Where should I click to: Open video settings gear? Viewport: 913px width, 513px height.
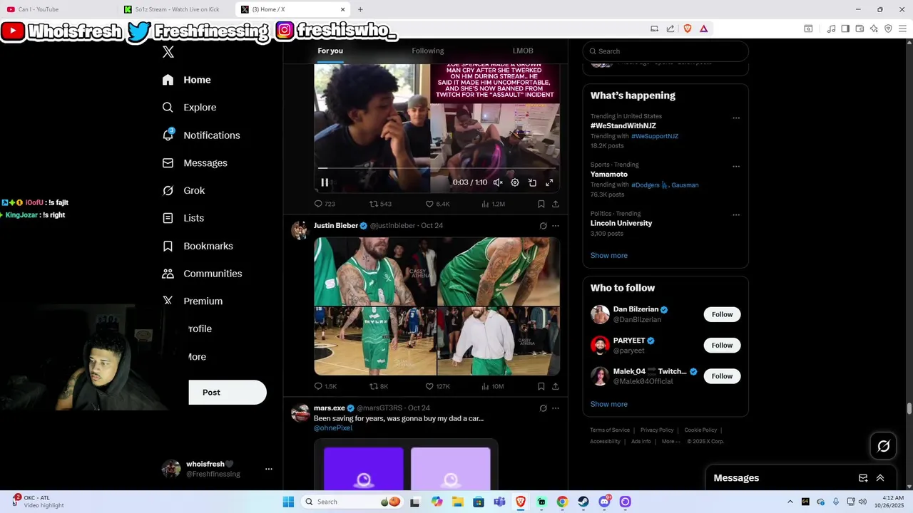click(515, 183)
